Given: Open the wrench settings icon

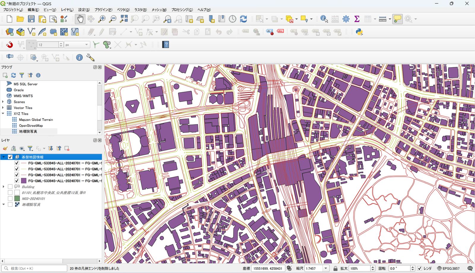Looking at the screenshot, I should point(90,58).
